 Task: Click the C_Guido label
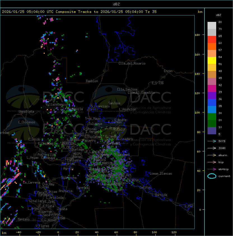tap(34, 139)
